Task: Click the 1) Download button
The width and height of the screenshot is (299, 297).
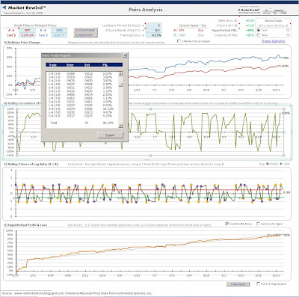Action: tap(85, 30)
